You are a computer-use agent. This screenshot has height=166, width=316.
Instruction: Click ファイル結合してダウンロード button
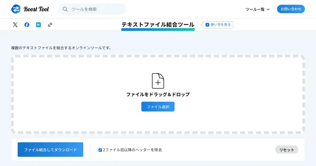click(50, 150)
